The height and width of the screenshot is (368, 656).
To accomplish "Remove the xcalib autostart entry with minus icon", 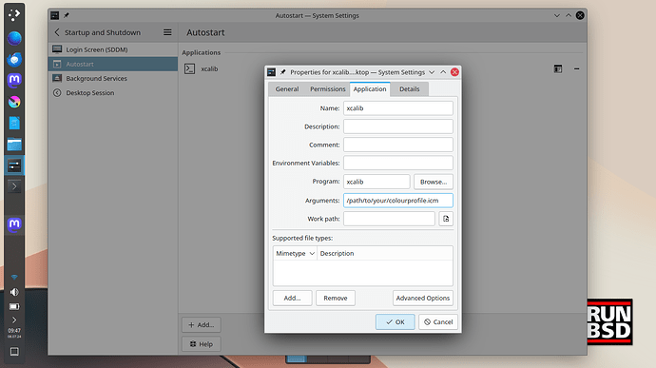I will [x=576, y=68].
